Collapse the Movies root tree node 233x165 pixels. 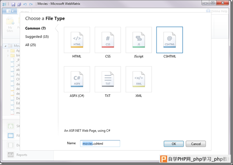5,46
